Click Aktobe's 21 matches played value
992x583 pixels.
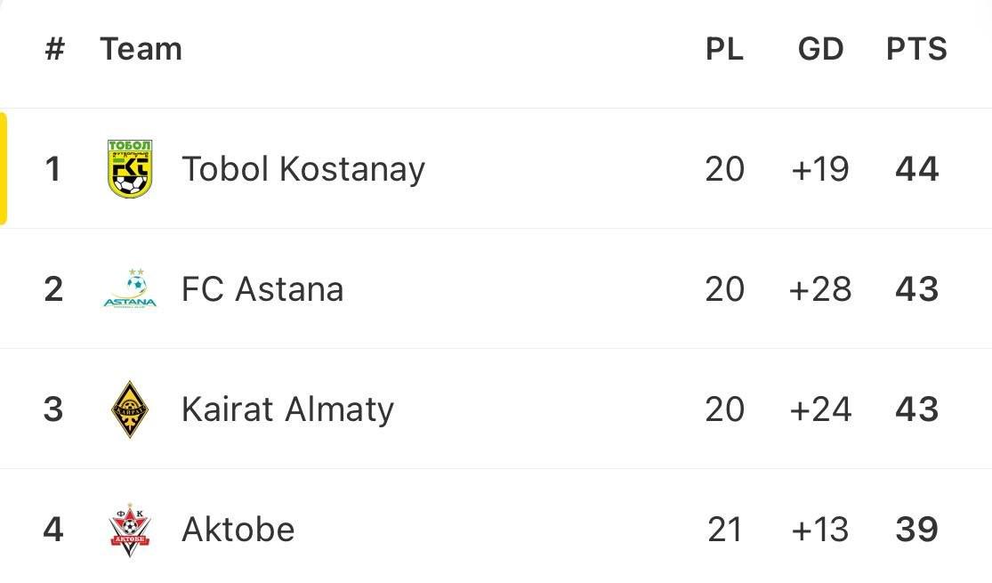click(x=724, y=530)
